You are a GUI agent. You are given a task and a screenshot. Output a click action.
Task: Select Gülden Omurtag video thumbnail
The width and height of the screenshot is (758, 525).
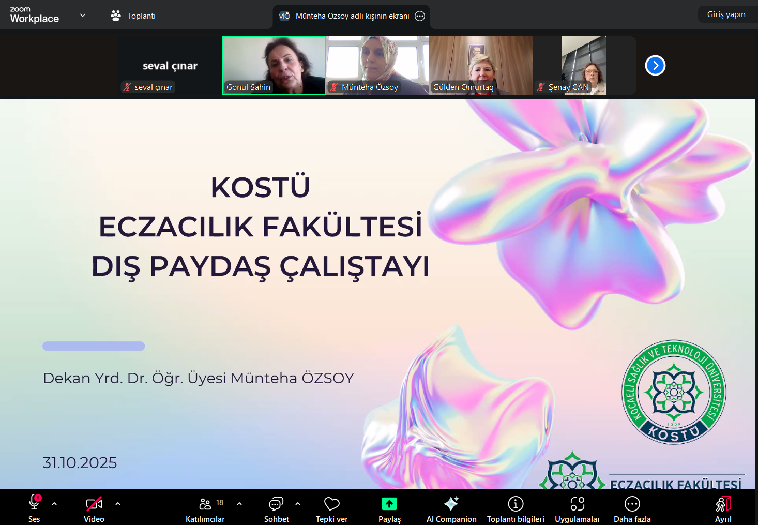481,65
